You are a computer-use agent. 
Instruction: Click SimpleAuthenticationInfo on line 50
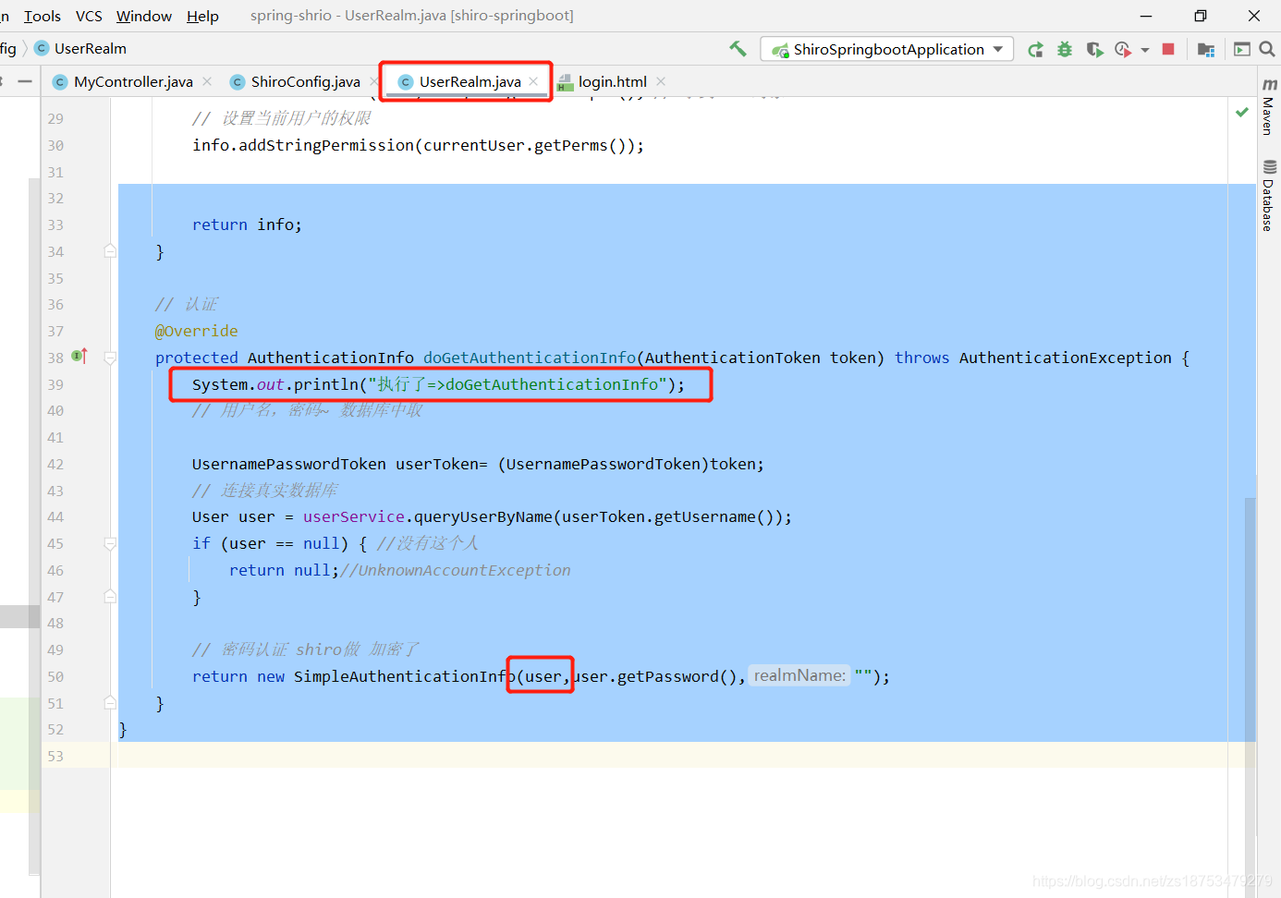pos(405,676)
